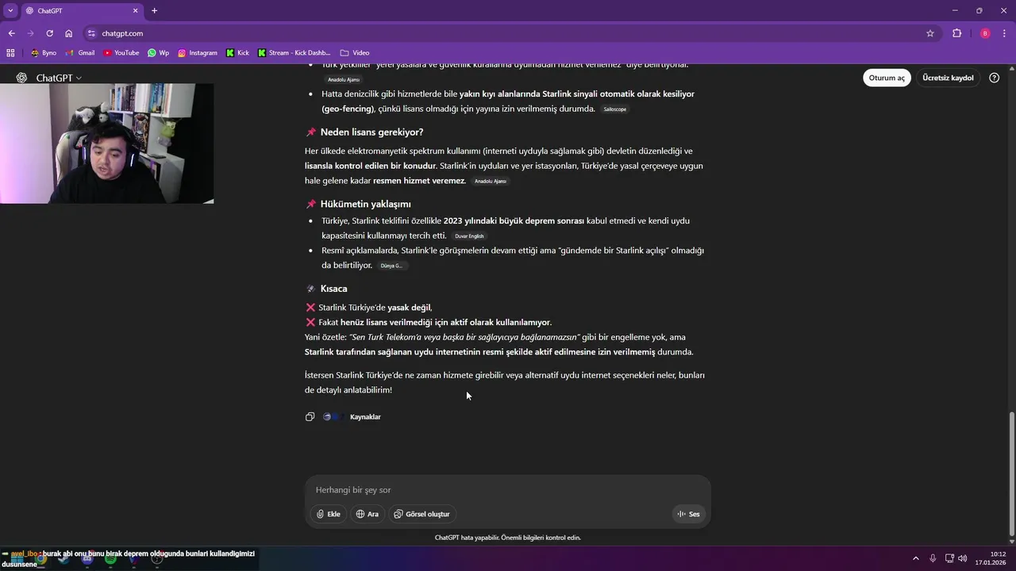Click the ChatGPT logo icon
The image size is (1016, 571).
(21, 78)
